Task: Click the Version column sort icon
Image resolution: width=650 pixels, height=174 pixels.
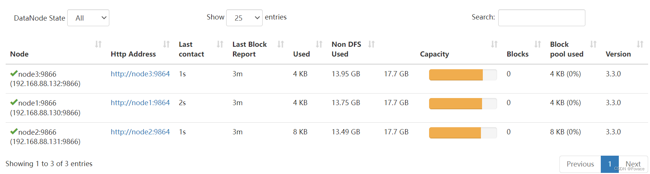Action: tap(640, 45)
